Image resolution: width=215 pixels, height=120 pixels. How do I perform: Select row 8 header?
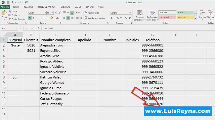4,77
